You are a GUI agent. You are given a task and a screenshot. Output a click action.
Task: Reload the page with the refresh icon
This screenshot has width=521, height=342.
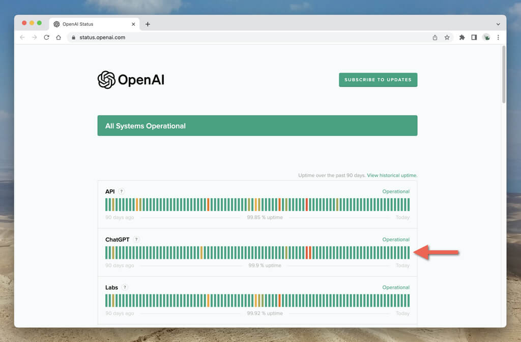tap(46, 38)
